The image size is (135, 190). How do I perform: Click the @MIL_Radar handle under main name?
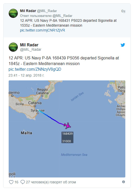(x=31, y=49)
